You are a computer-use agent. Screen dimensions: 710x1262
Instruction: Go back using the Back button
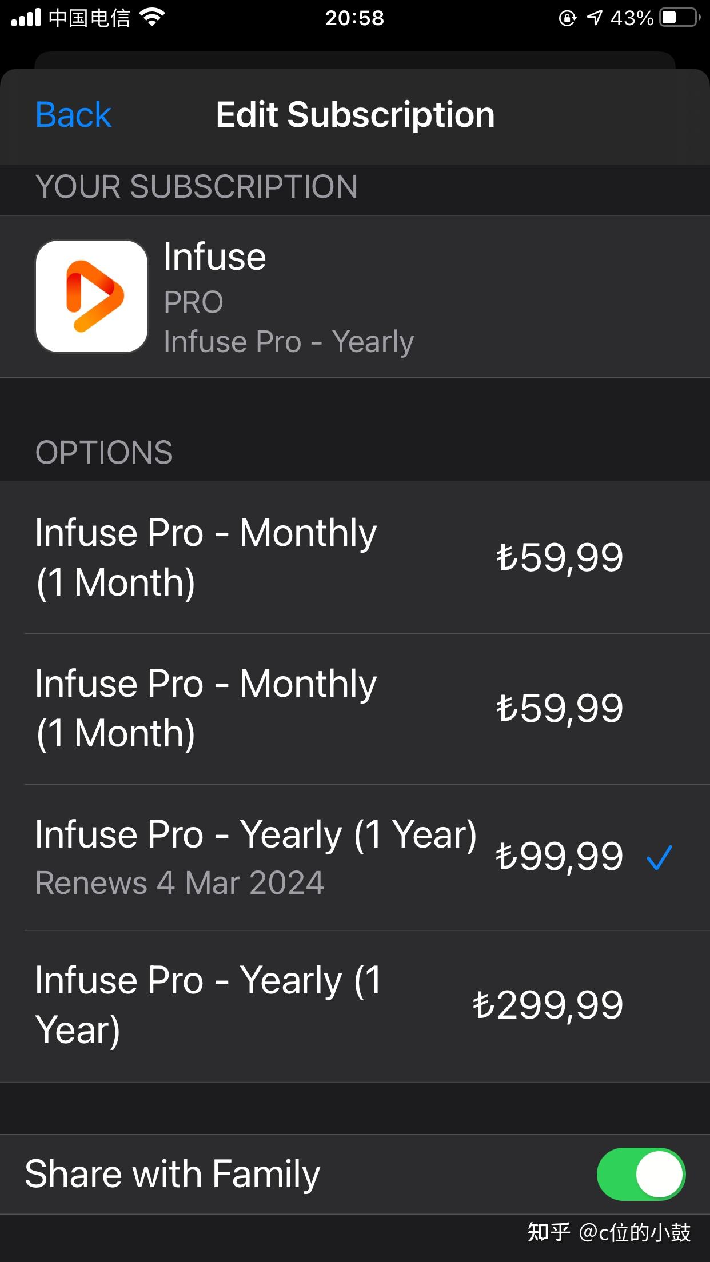[73, 115]
